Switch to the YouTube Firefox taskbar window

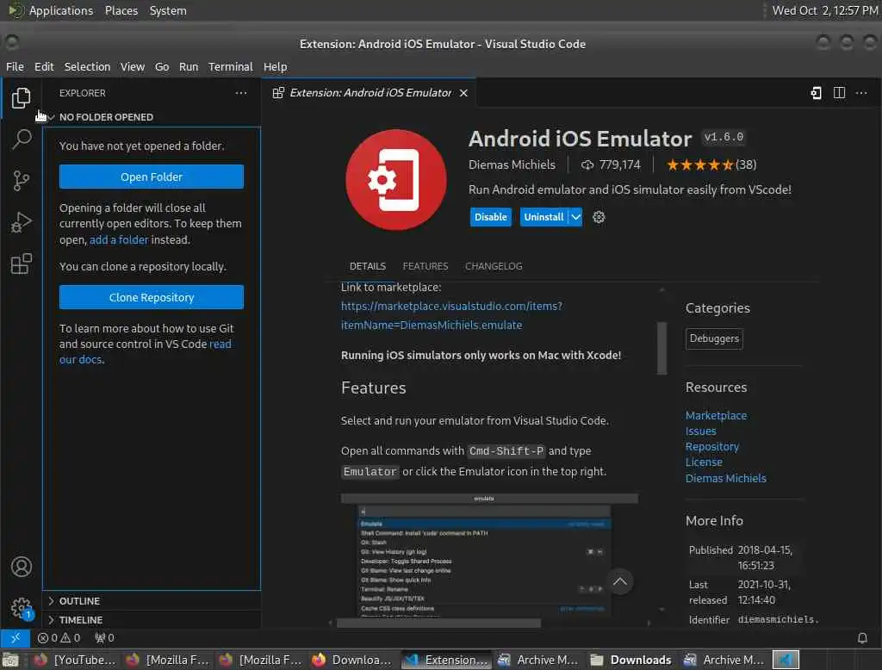(76, 660)
